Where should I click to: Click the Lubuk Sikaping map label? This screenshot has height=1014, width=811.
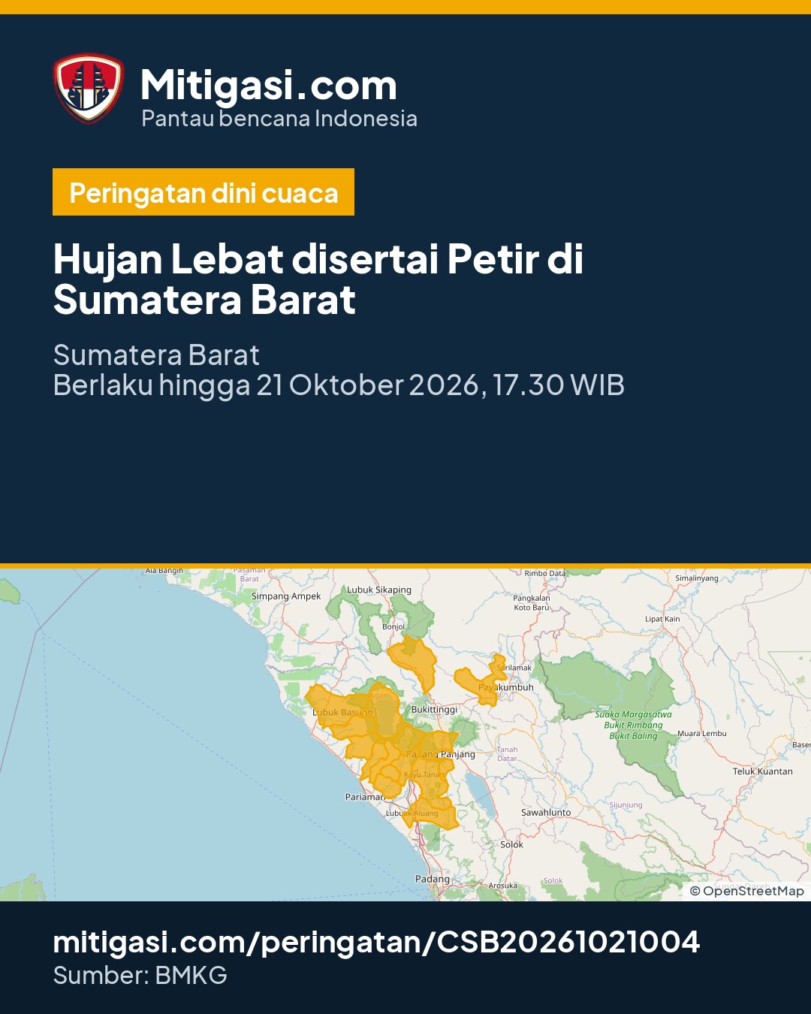(379, 590)
